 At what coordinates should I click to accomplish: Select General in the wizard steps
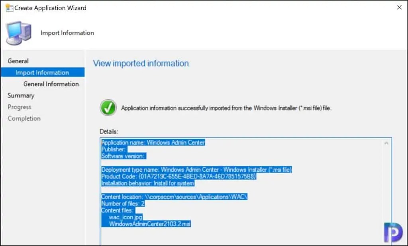pos(18,61)
